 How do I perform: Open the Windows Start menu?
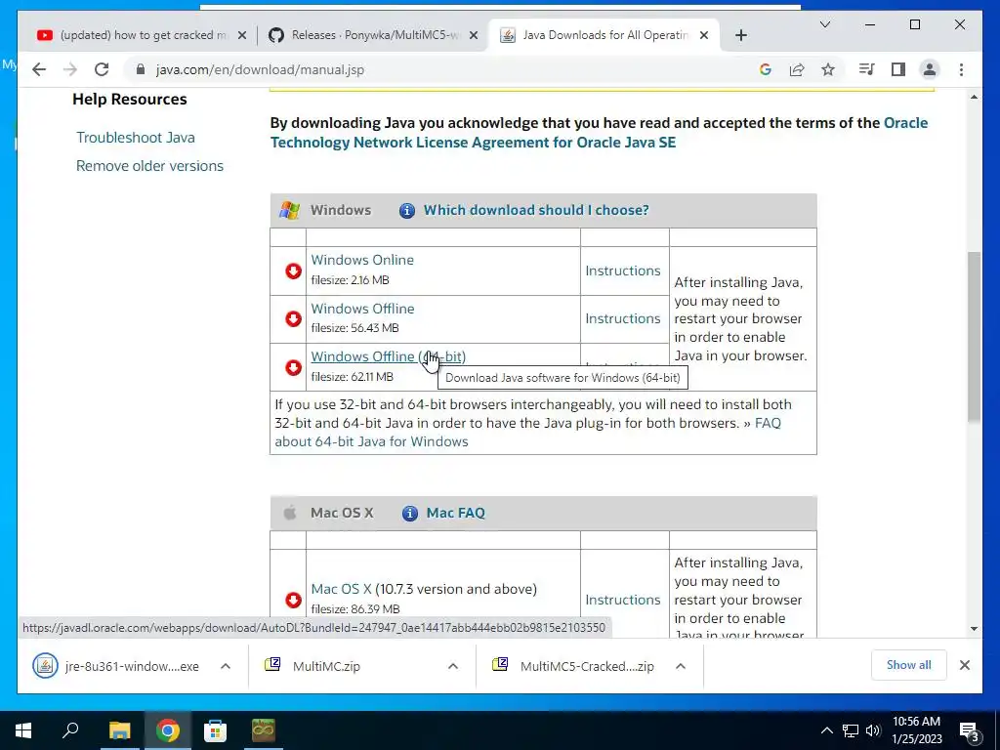point(23,730)
